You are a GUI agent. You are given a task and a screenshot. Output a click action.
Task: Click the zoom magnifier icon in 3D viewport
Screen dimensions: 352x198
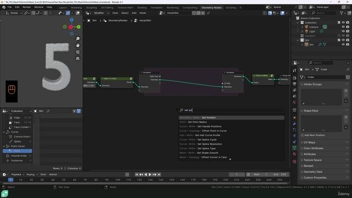(78, 39)
